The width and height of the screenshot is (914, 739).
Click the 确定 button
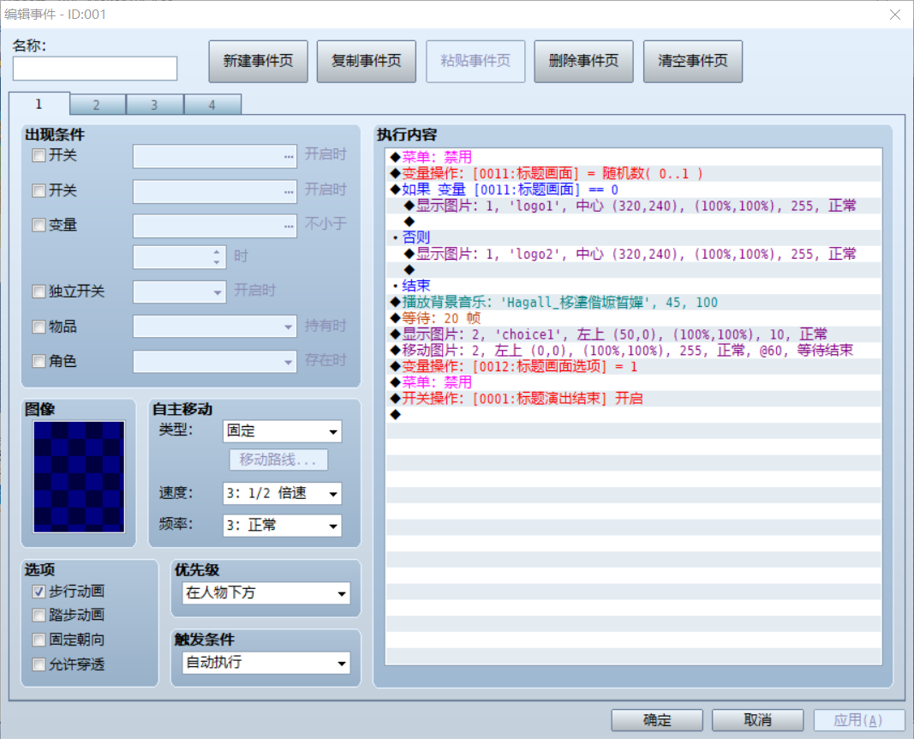[x=657, y=720]
